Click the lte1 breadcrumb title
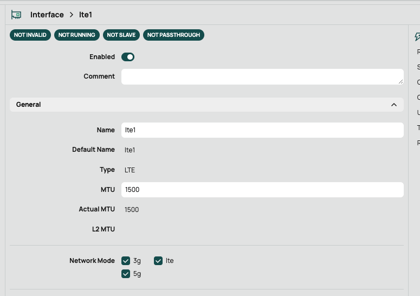The height and width of the screenshot is (296, 420). pyautogui.click(x=86, y=15)
